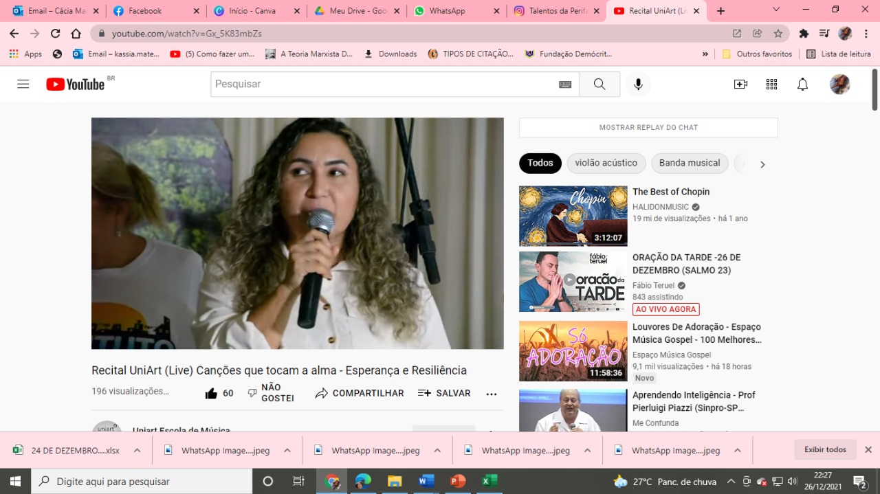Open the create video camera icon
880x494 pixels.
point(740,84)
